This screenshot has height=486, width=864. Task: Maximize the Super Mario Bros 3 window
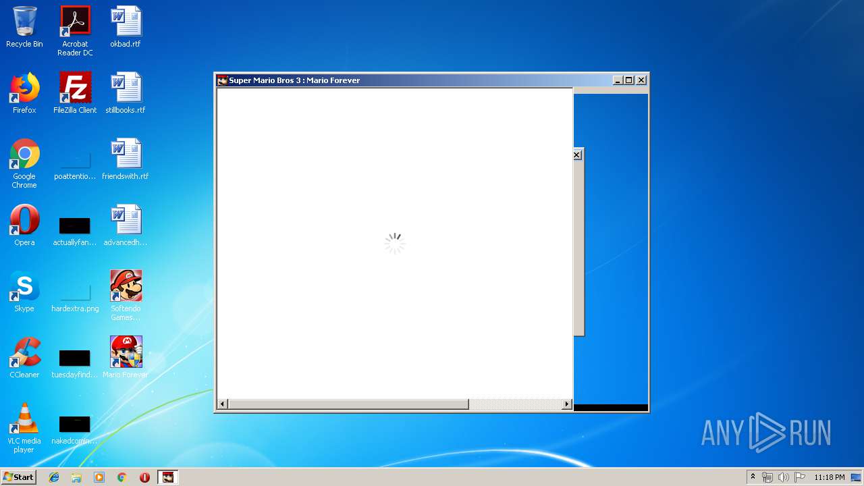[629, 80]
